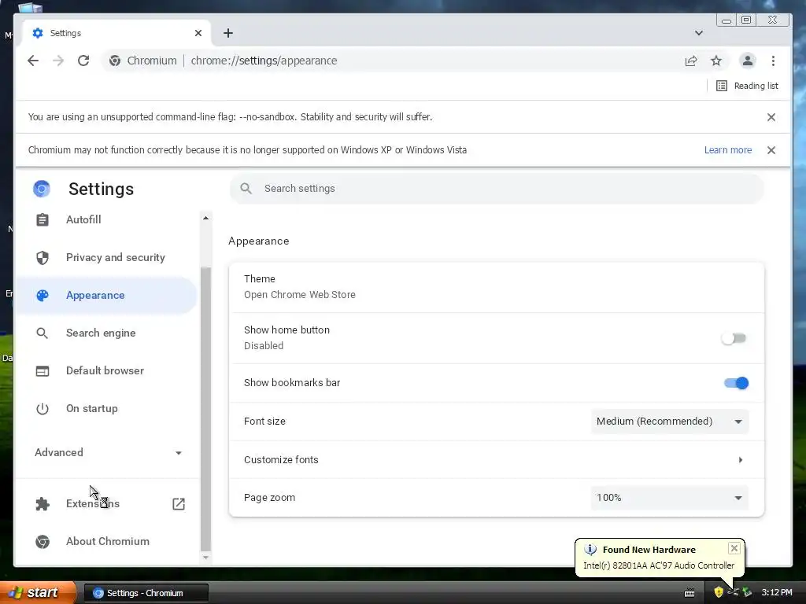Click the sidebar scroll down arrow
806x604 pixels.
coord(205,558)
